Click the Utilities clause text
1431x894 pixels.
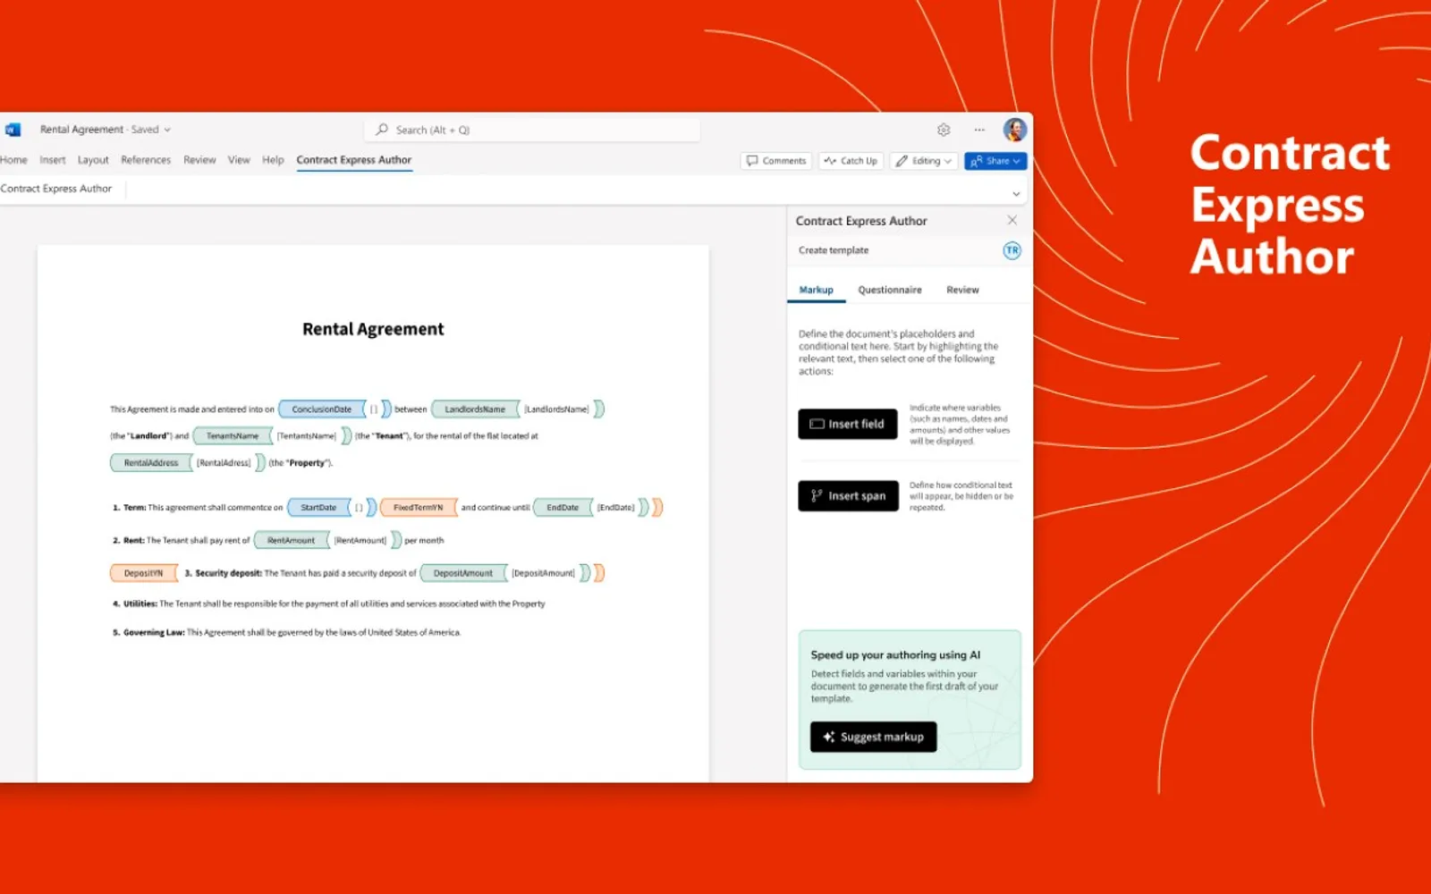pos(329,603)
